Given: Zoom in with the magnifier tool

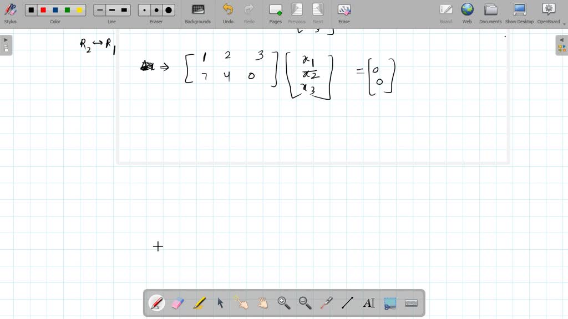Looking at the screenshot, I should click(283, 302).
